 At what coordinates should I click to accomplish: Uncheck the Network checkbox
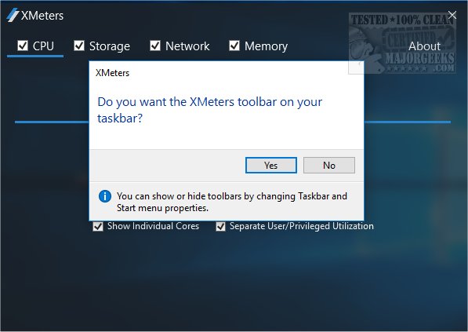pos(155,46)
